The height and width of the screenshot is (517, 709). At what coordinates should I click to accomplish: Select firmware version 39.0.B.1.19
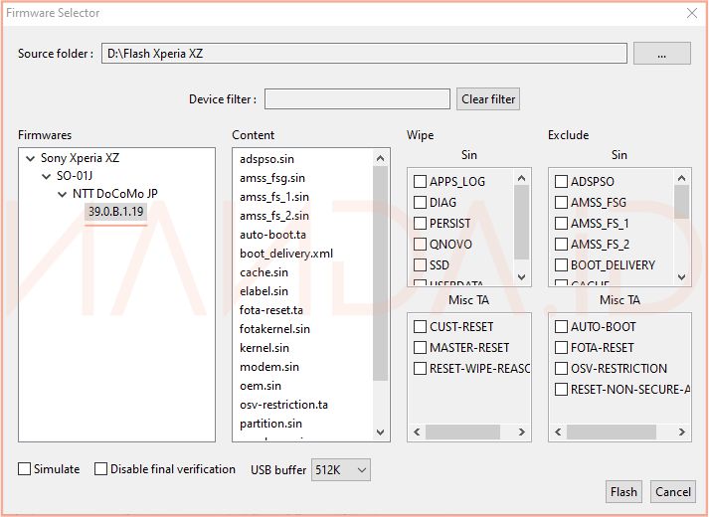tap(115, 211)
